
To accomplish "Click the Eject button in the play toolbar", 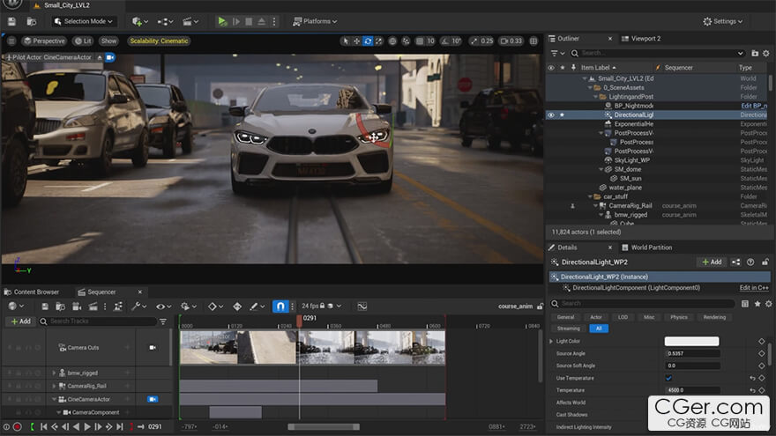I will pyautogui.click(x=261, y=21).
